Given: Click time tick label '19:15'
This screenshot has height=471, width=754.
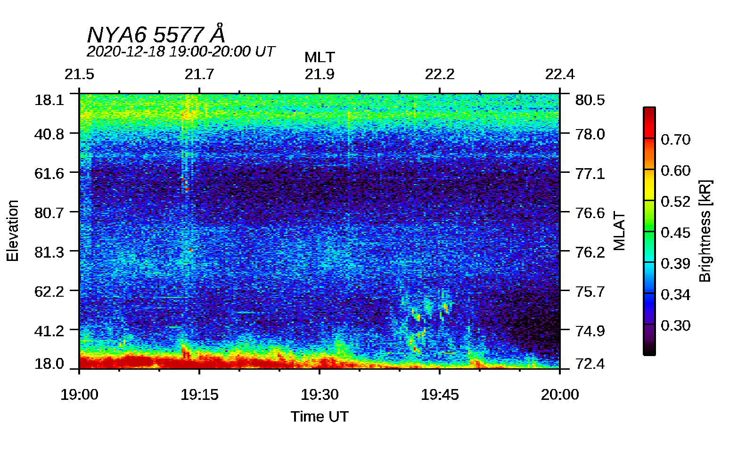Looking at the screenshot, I should pyautogui.click(x=199, y=395).
